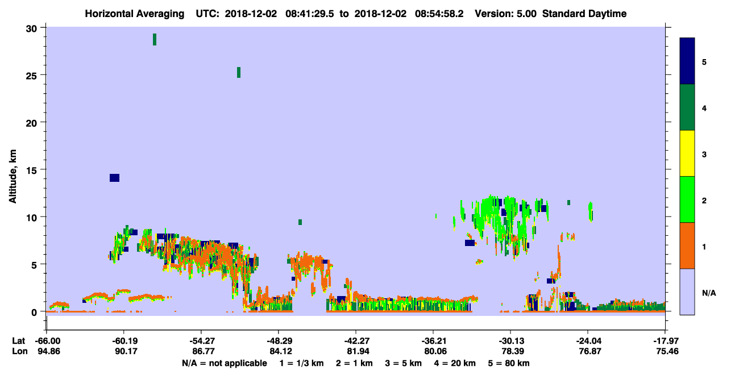739x379 pixels.
Task: Click the legend text "4 = 20 km"
Action: click(x=454, y=363)
